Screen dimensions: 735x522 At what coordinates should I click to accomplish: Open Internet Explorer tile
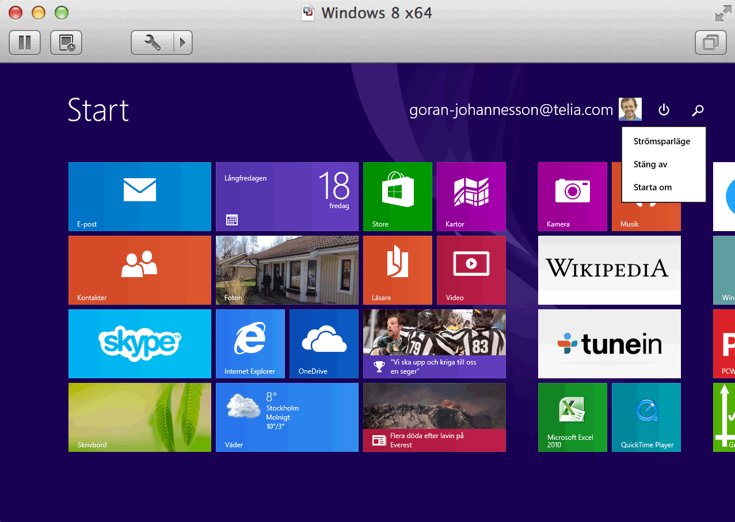(x=250, y=343)
